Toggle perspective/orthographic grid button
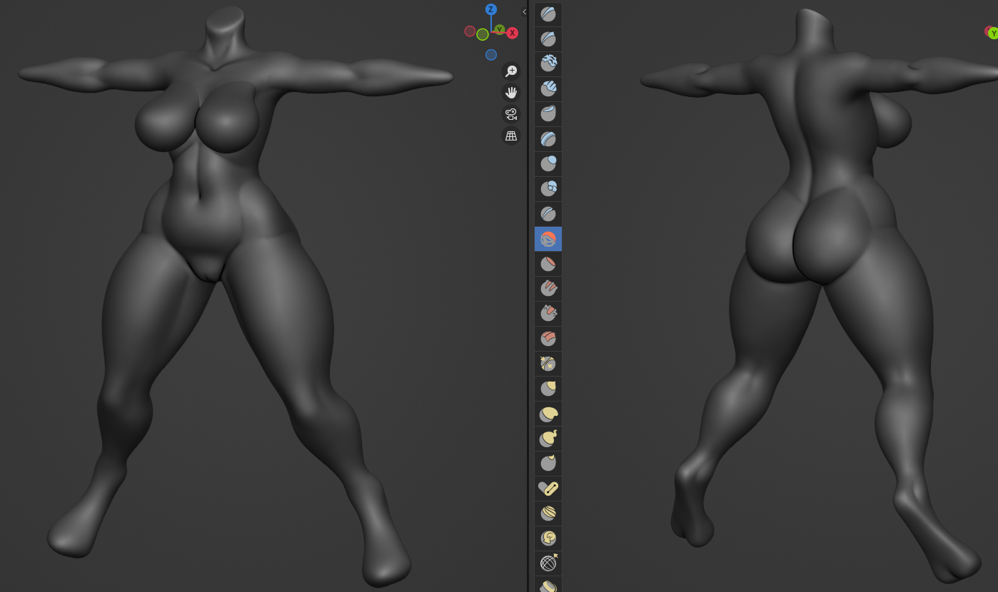The width and height of the screenshot is (998, 592). click(511, 136)
